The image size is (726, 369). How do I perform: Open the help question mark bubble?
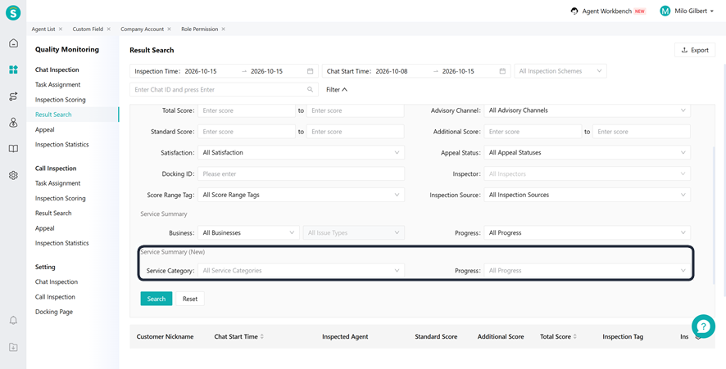coord(703,326)
